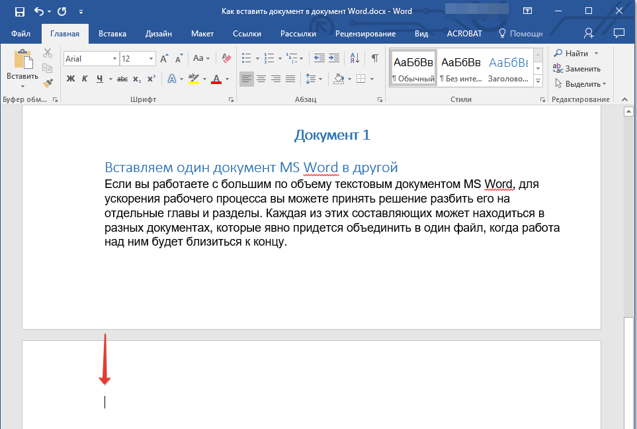
Task: Select the Без интервала style thumbnail
Action: 461,68
